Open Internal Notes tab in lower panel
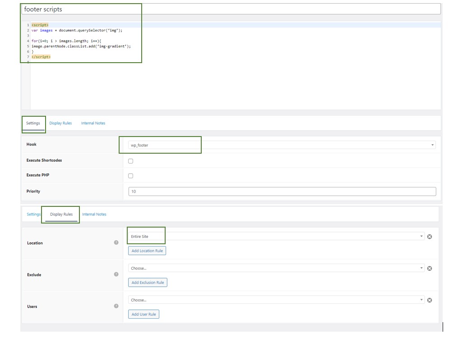 (x=94, y=215)
